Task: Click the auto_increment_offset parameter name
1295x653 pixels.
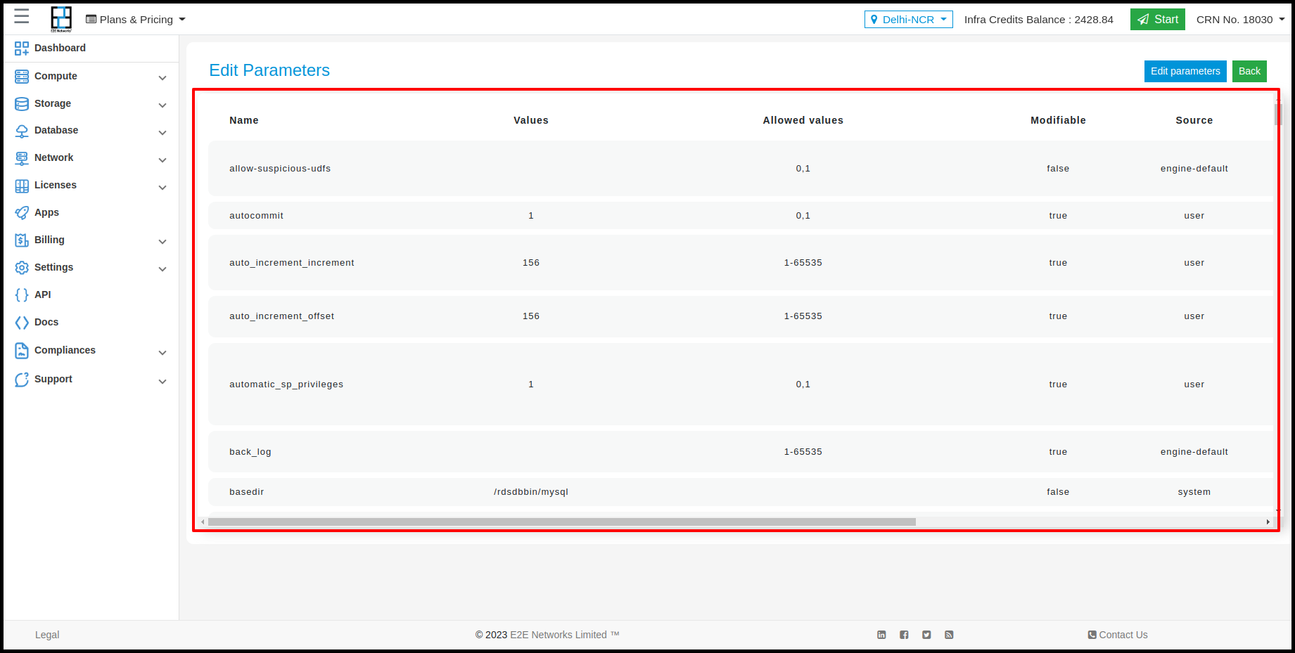Action: pyautogui.click(x=281, y=316)
